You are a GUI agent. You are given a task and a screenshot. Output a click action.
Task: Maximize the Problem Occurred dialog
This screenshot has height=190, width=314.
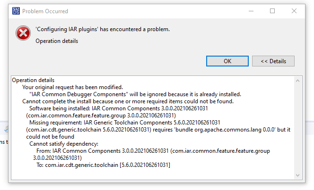click(272, 11)
